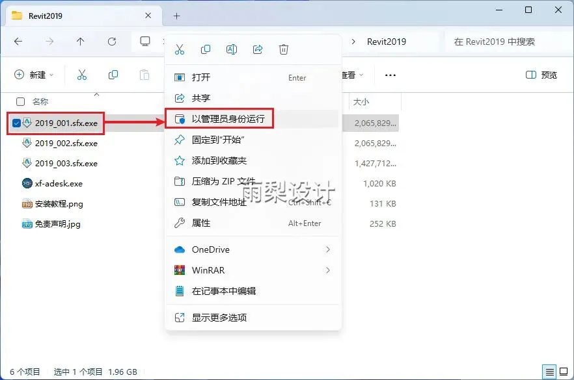Image resolution: width=574 pixels, height=380 pixels.
Task: Uncheck the 2019_001.sfx.exe checkbox
Action: [x=16, y=123]
